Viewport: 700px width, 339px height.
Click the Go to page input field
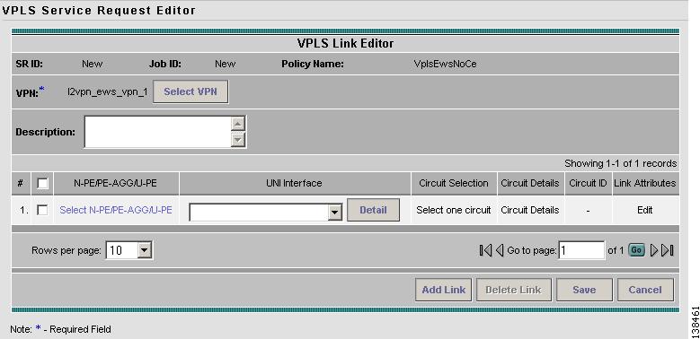(x=581, y=250)
